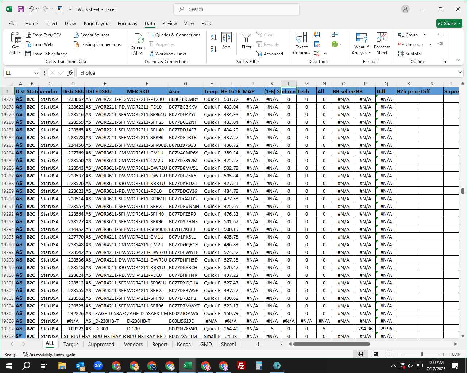The width and height of the screenshot is (467, 373).
Task: Click the horizontal scrollbar thumb
Action: click(331, 344)
